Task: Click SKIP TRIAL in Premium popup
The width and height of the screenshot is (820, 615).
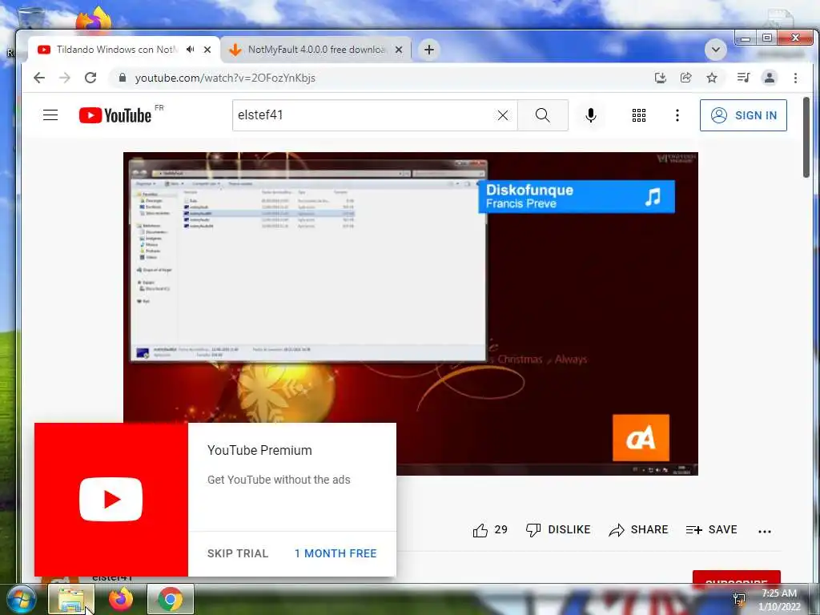Action: click(237, 553)
